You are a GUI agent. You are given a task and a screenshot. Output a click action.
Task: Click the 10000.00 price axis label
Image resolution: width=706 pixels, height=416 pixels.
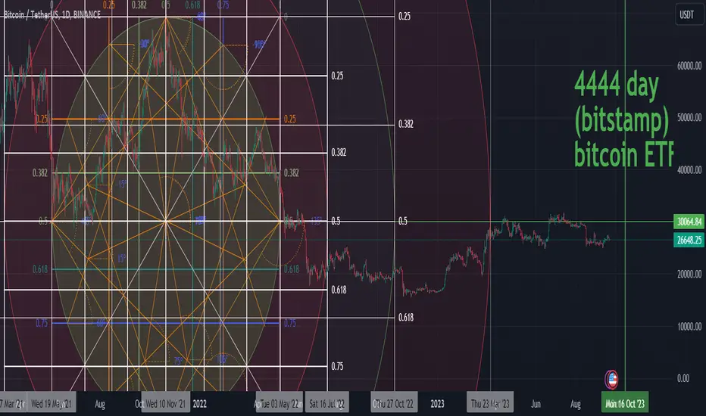click(689, 326)
